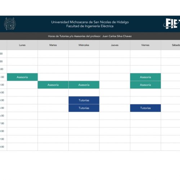180x180 pixels.
Task: Click the university seal emblem icon
Action: click(x=10, y=24)
